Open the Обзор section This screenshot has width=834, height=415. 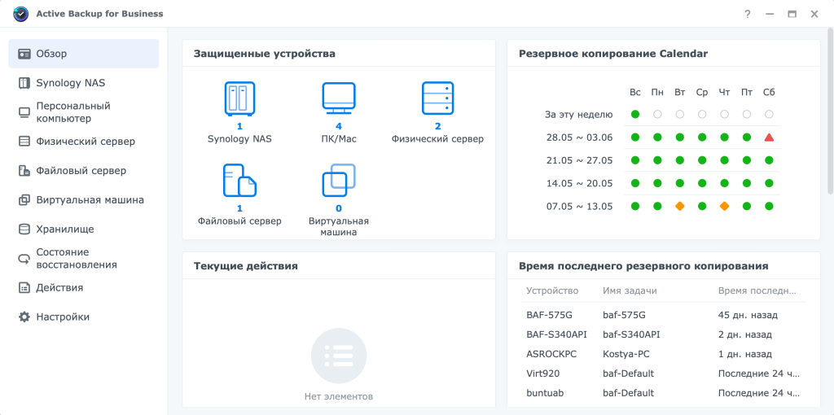pyautogui.click(x=84, y=54)
